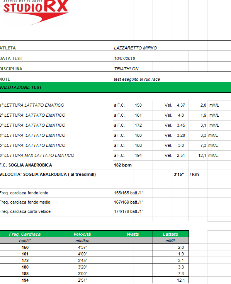
Task: Click the batt/1' unit cell
Action: coord(26,241)
